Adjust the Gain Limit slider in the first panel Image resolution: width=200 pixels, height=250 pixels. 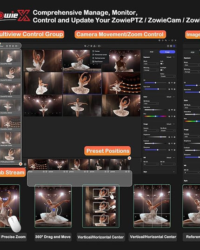(155, 89)
